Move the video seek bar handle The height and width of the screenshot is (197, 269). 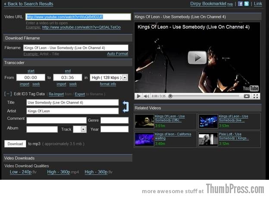point(170,96)
